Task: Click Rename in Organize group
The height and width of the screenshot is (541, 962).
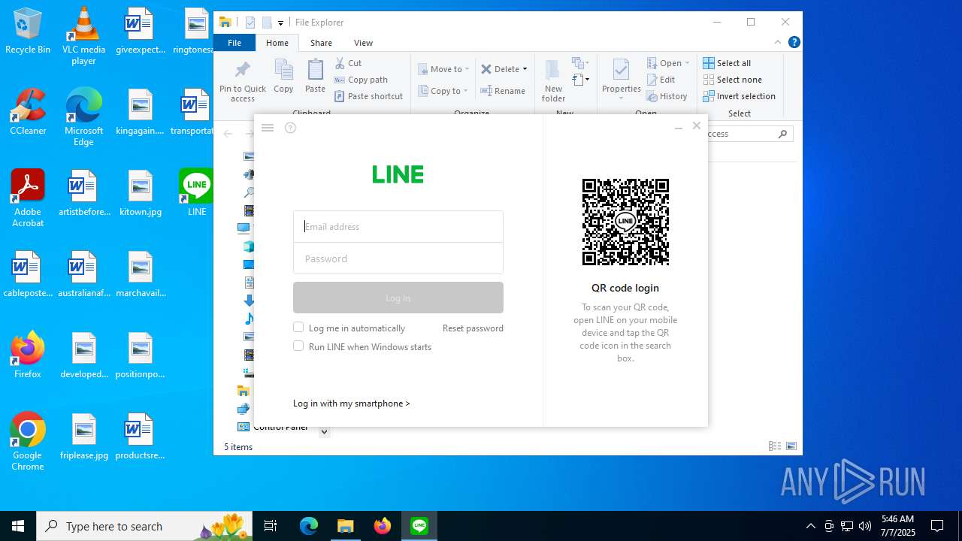Action: click(503, 91)
